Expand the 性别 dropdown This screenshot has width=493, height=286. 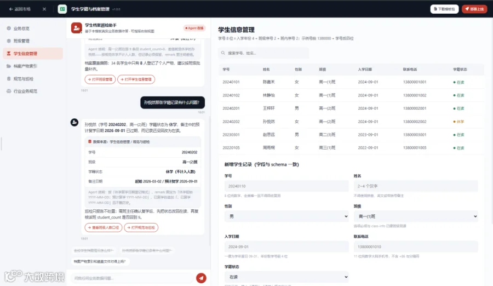[286, 216]
